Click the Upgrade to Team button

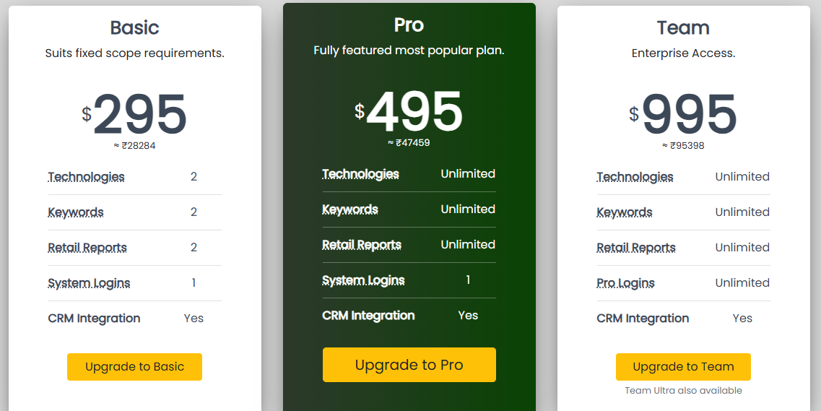(683, 366)
